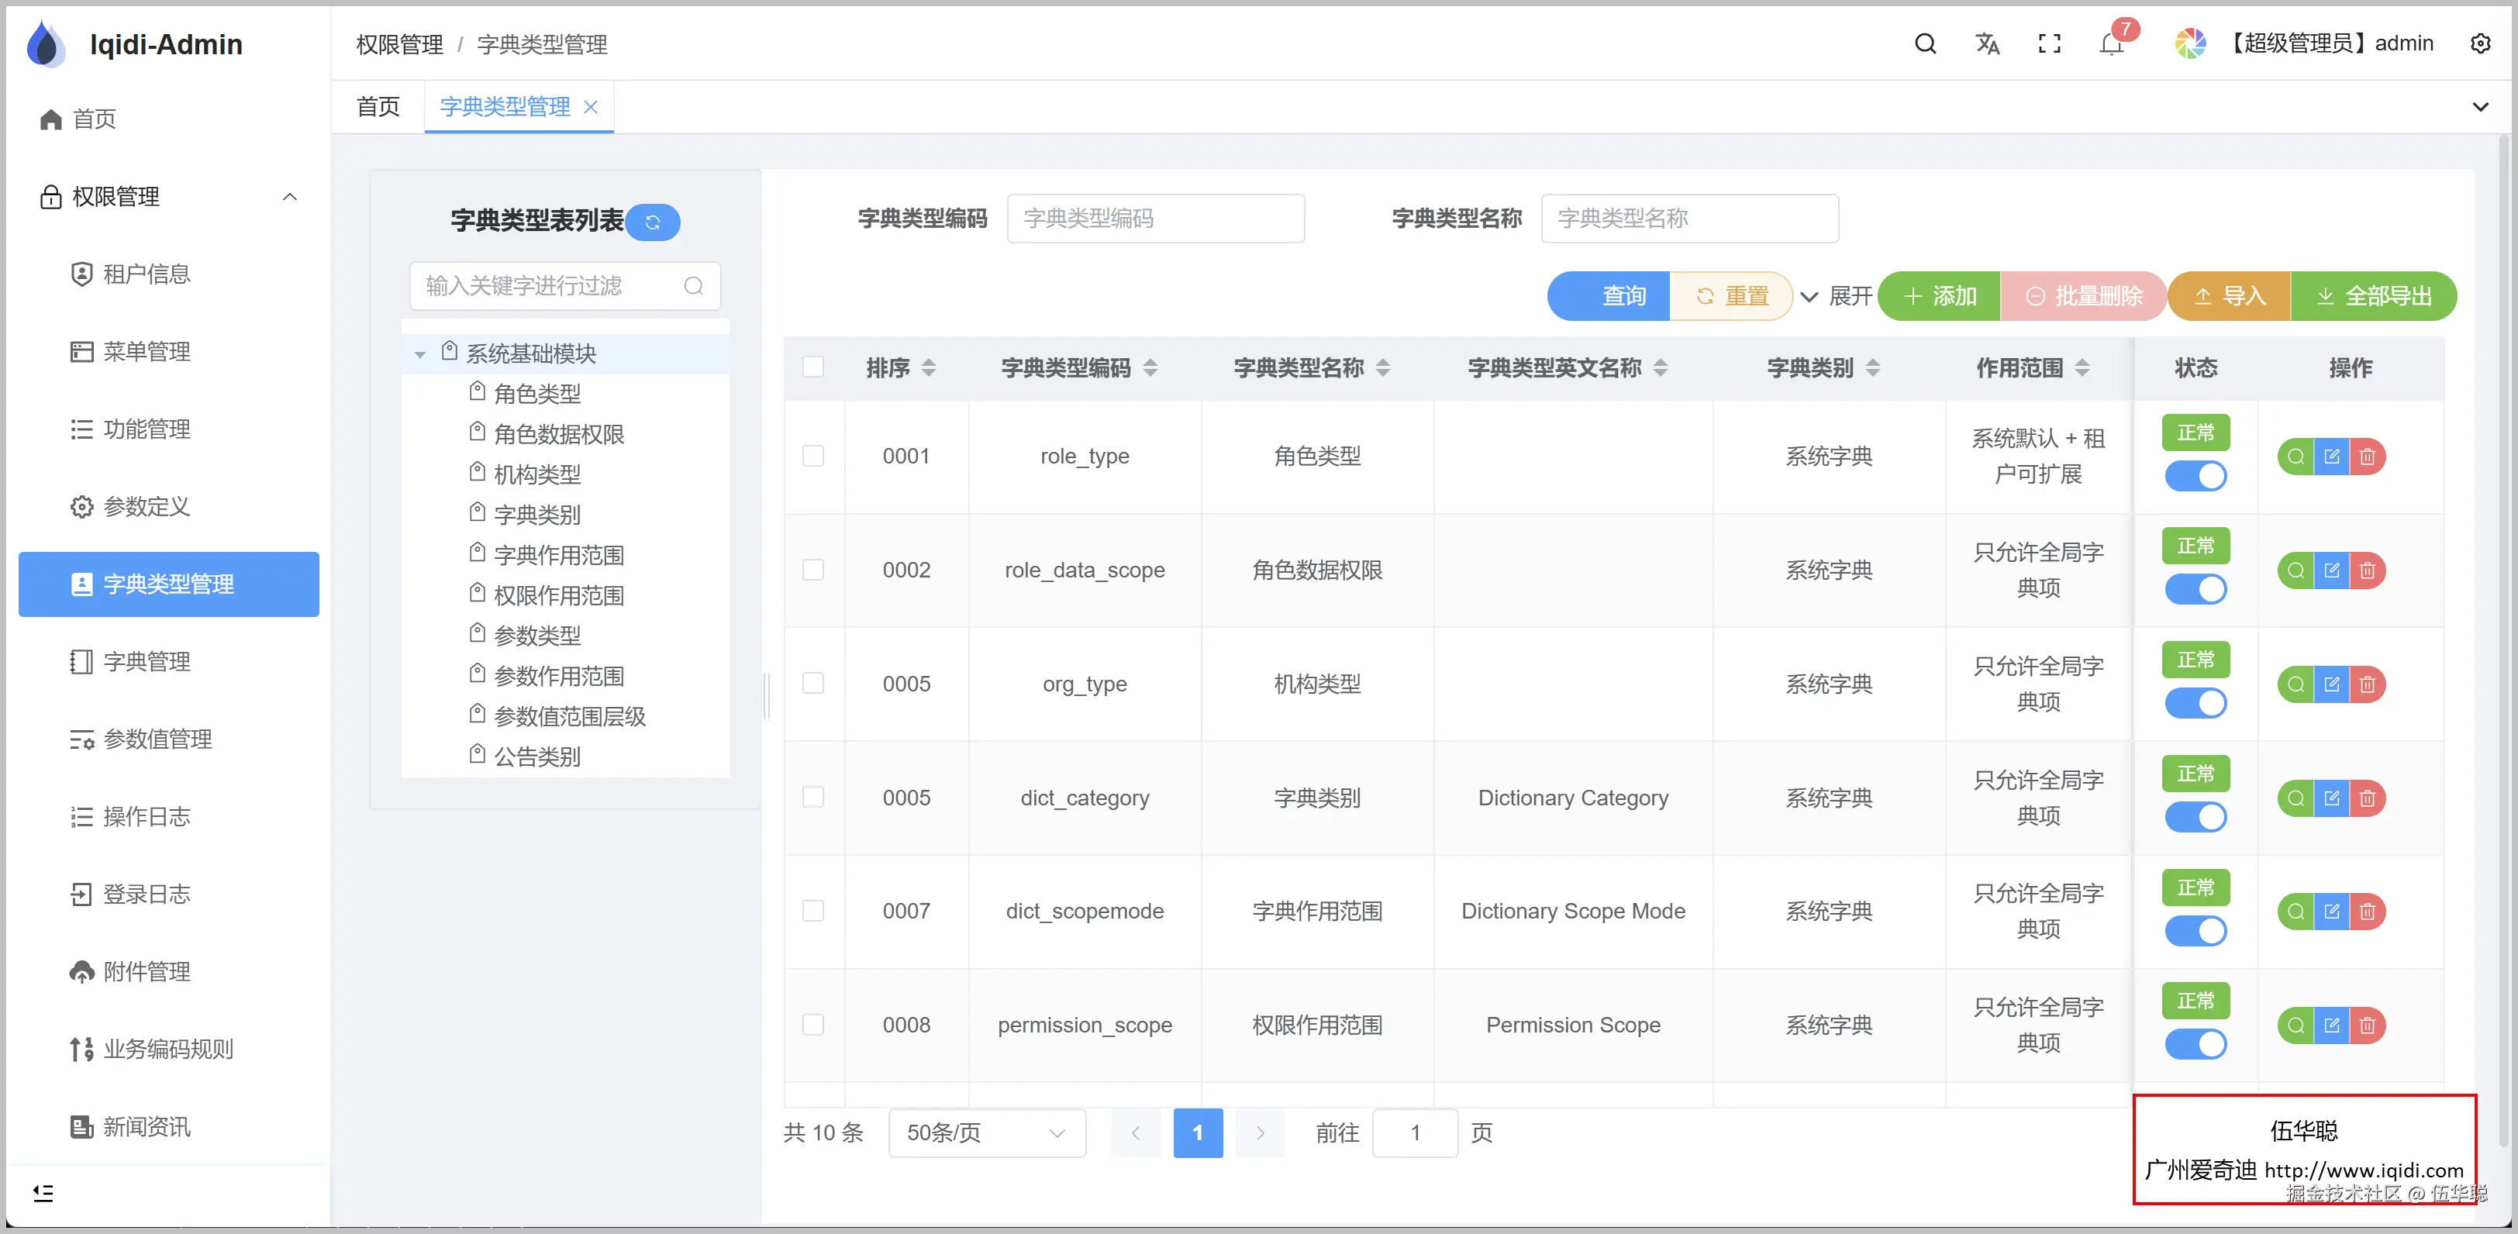Viewport: 2518px width, 1234px height.
Task: Toggle status switch for role_type row
Action: tap(2195, 476)
